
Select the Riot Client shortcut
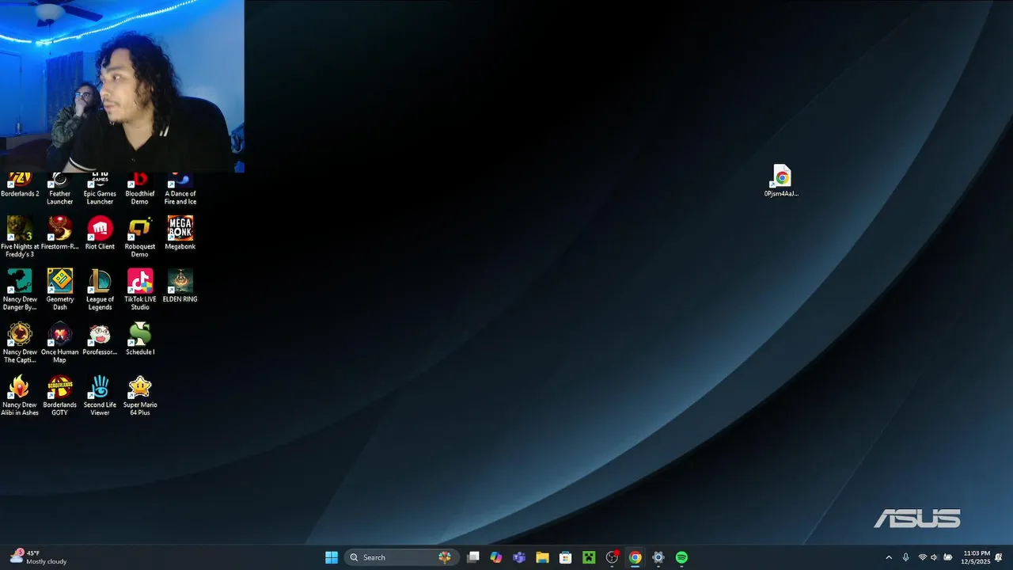point(100,234)
